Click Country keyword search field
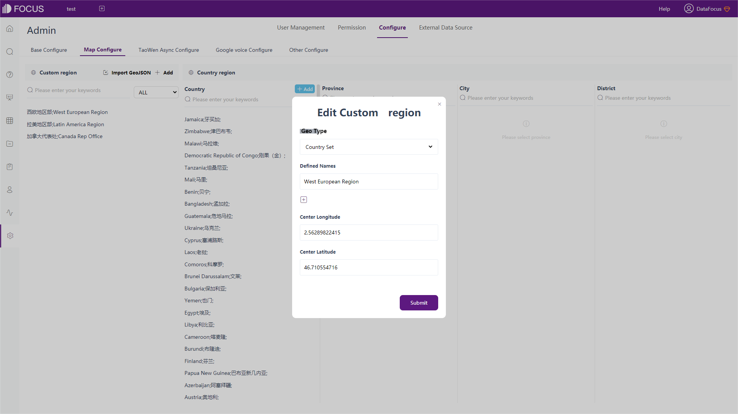This screenshot has height=414, width=738. click(x=238, y=99)
